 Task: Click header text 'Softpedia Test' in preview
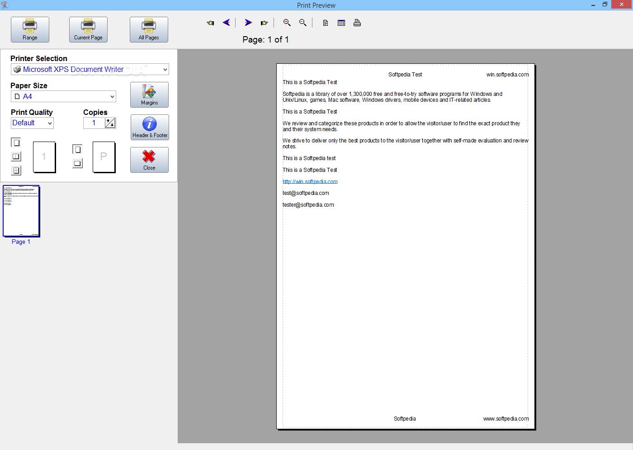point(405,75)
